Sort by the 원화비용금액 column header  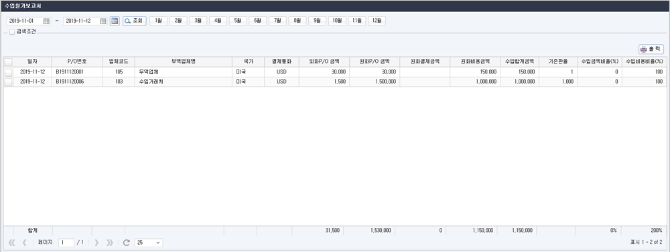point(475,61)
